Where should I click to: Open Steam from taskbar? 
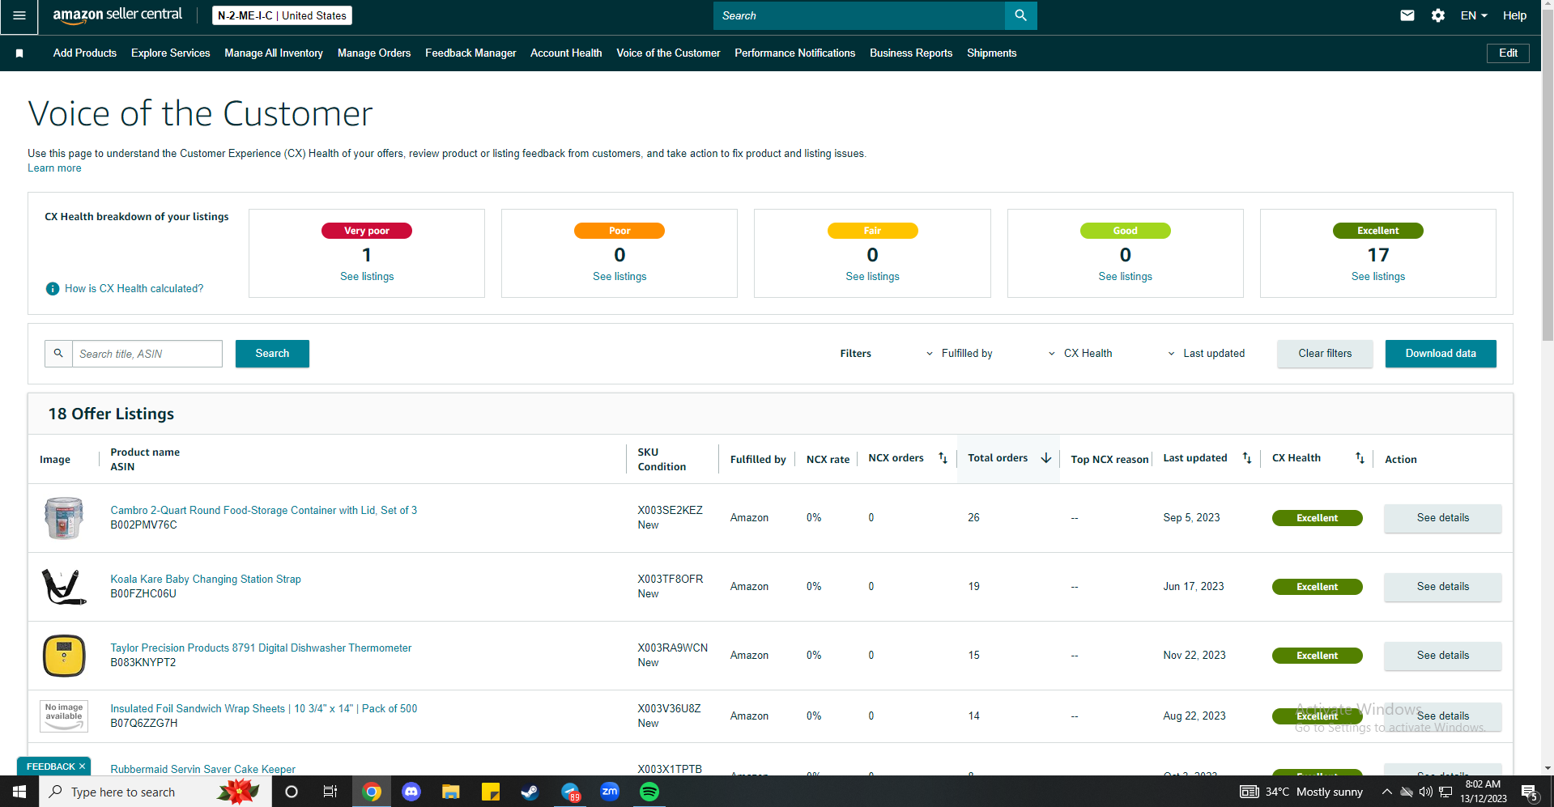pos(530,792)
